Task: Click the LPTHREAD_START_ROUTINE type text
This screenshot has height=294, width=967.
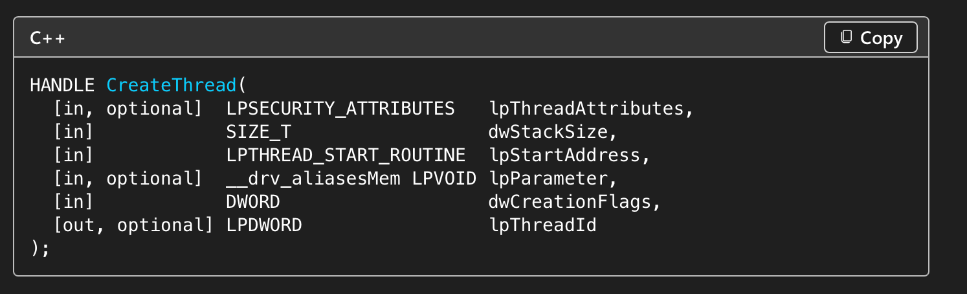Action: point(346,155)
